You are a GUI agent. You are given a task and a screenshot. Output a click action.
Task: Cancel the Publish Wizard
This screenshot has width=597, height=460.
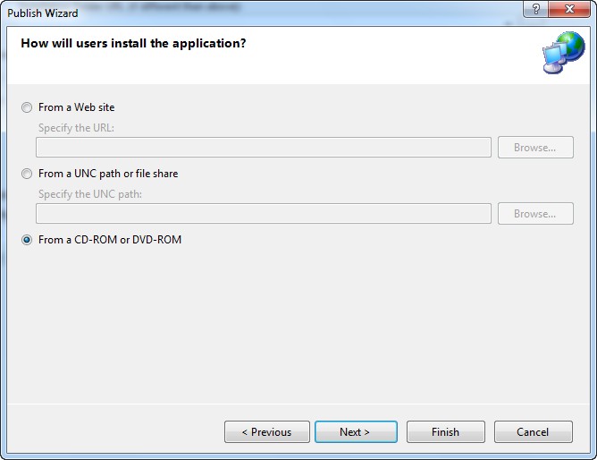pos(534,431)
